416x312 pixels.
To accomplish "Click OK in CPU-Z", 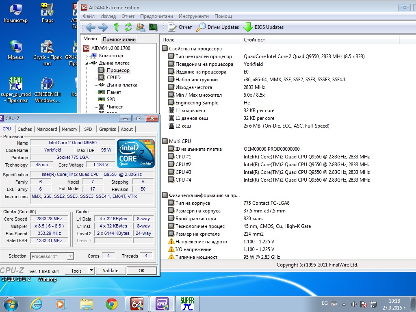I will 142,271.
